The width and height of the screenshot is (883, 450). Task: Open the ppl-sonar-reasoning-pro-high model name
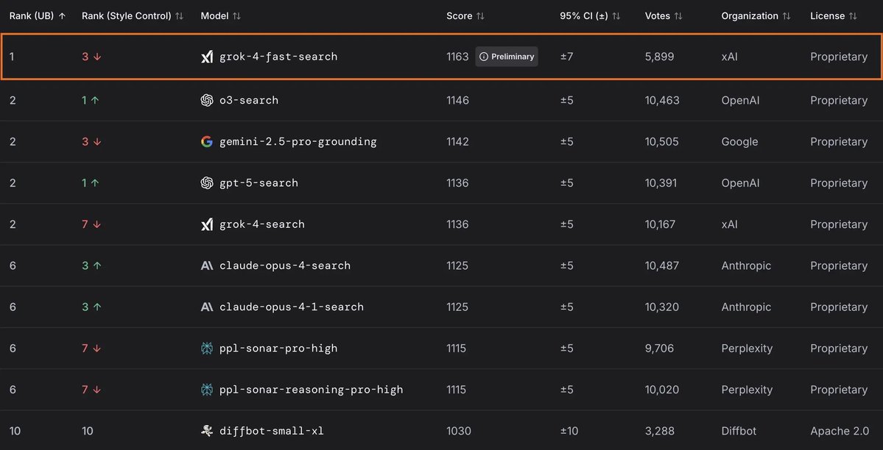pyautogui.click(x=311, y=390)
